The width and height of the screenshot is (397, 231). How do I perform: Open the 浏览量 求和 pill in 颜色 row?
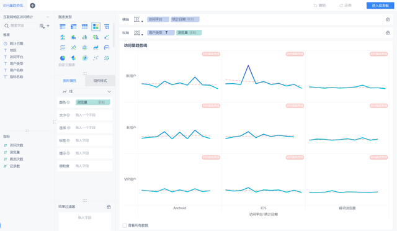coord(93,102)
